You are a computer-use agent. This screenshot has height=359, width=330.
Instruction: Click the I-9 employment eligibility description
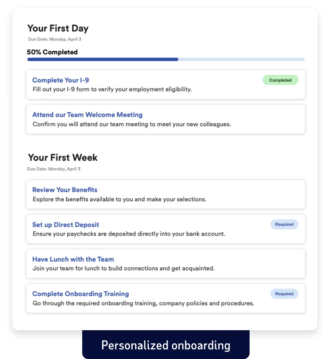pos(112,89)
